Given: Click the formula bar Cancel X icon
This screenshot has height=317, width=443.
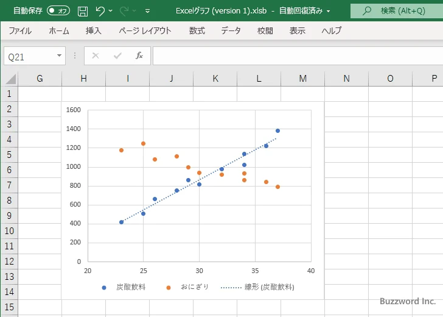Looking at the screenshot, I should 96,55.
